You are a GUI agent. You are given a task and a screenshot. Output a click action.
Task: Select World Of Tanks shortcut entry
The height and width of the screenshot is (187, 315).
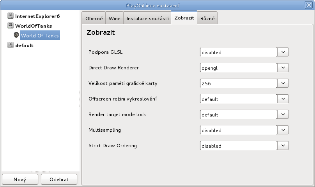pyautogui.click(x=40, y=35)
